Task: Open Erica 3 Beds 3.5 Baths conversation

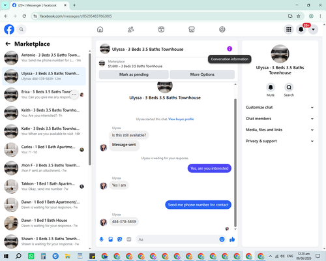Action: [x=44, y=95]
